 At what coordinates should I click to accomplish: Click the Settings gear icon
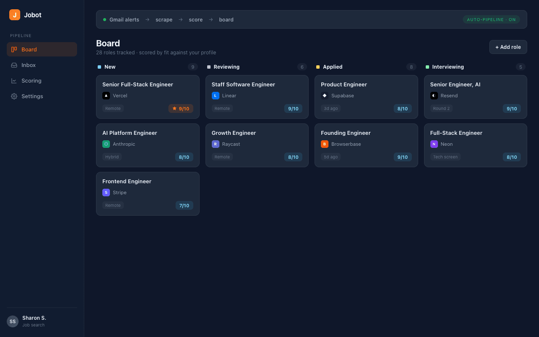14,96
